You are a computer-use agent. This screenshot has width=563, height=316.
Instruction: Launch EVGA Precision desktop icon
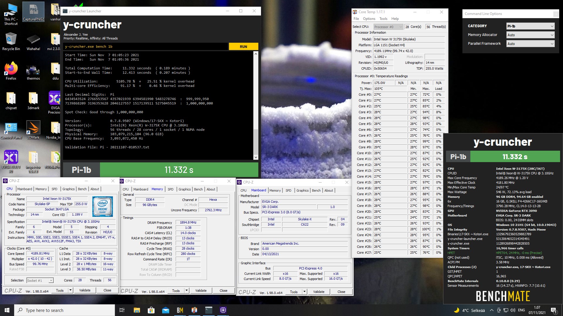click(x=55, y=102)
